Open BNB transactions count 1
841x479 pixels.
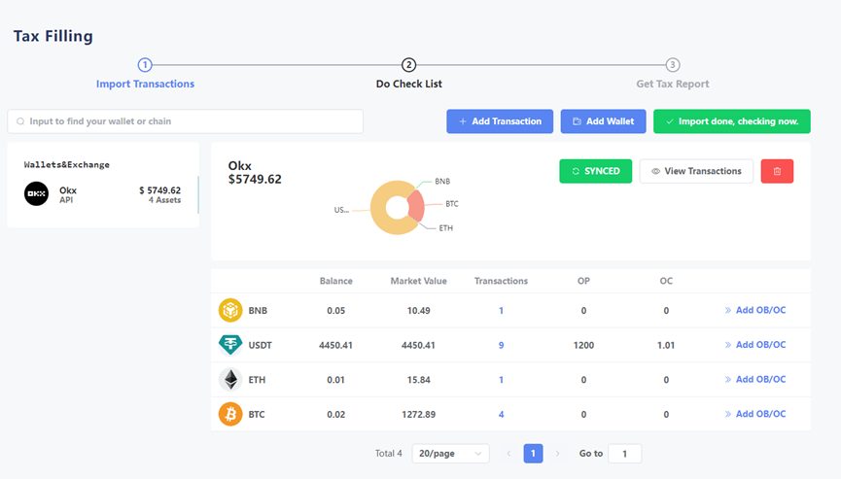click(501, 310)
